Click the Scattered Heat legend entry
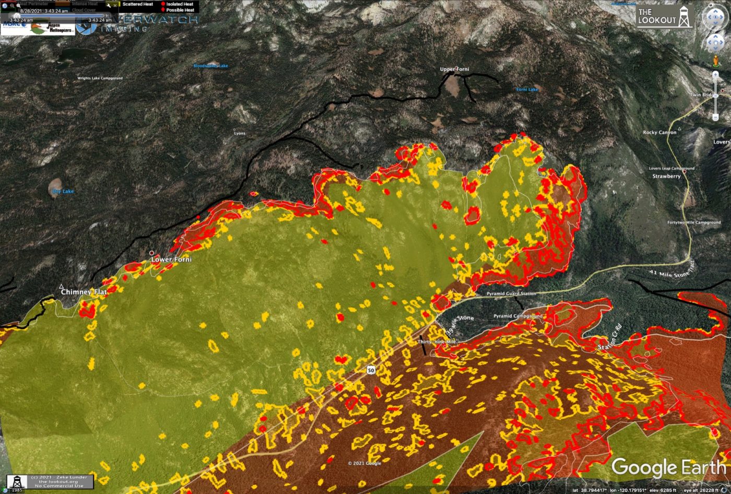 pos(137,4)
